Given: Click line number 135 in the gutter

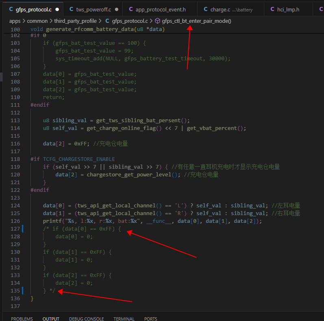Looking at the screenshot, I should pyautogui.click(x=15, y=291).
